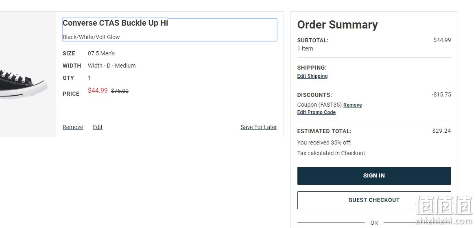
Task: Edit the cart item details
Action: click(98, 127)
